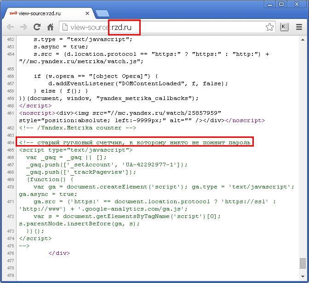Click the browser Forward arrow button
The width and height of the screenshot is (309, 283).
coord(23,27)
